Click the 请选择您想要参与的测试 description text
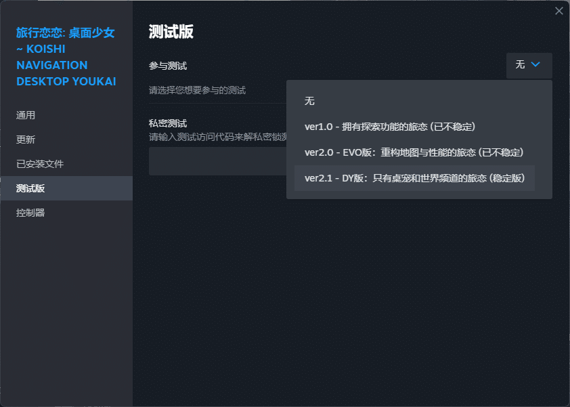570x407 pixels. click(197, 90)
